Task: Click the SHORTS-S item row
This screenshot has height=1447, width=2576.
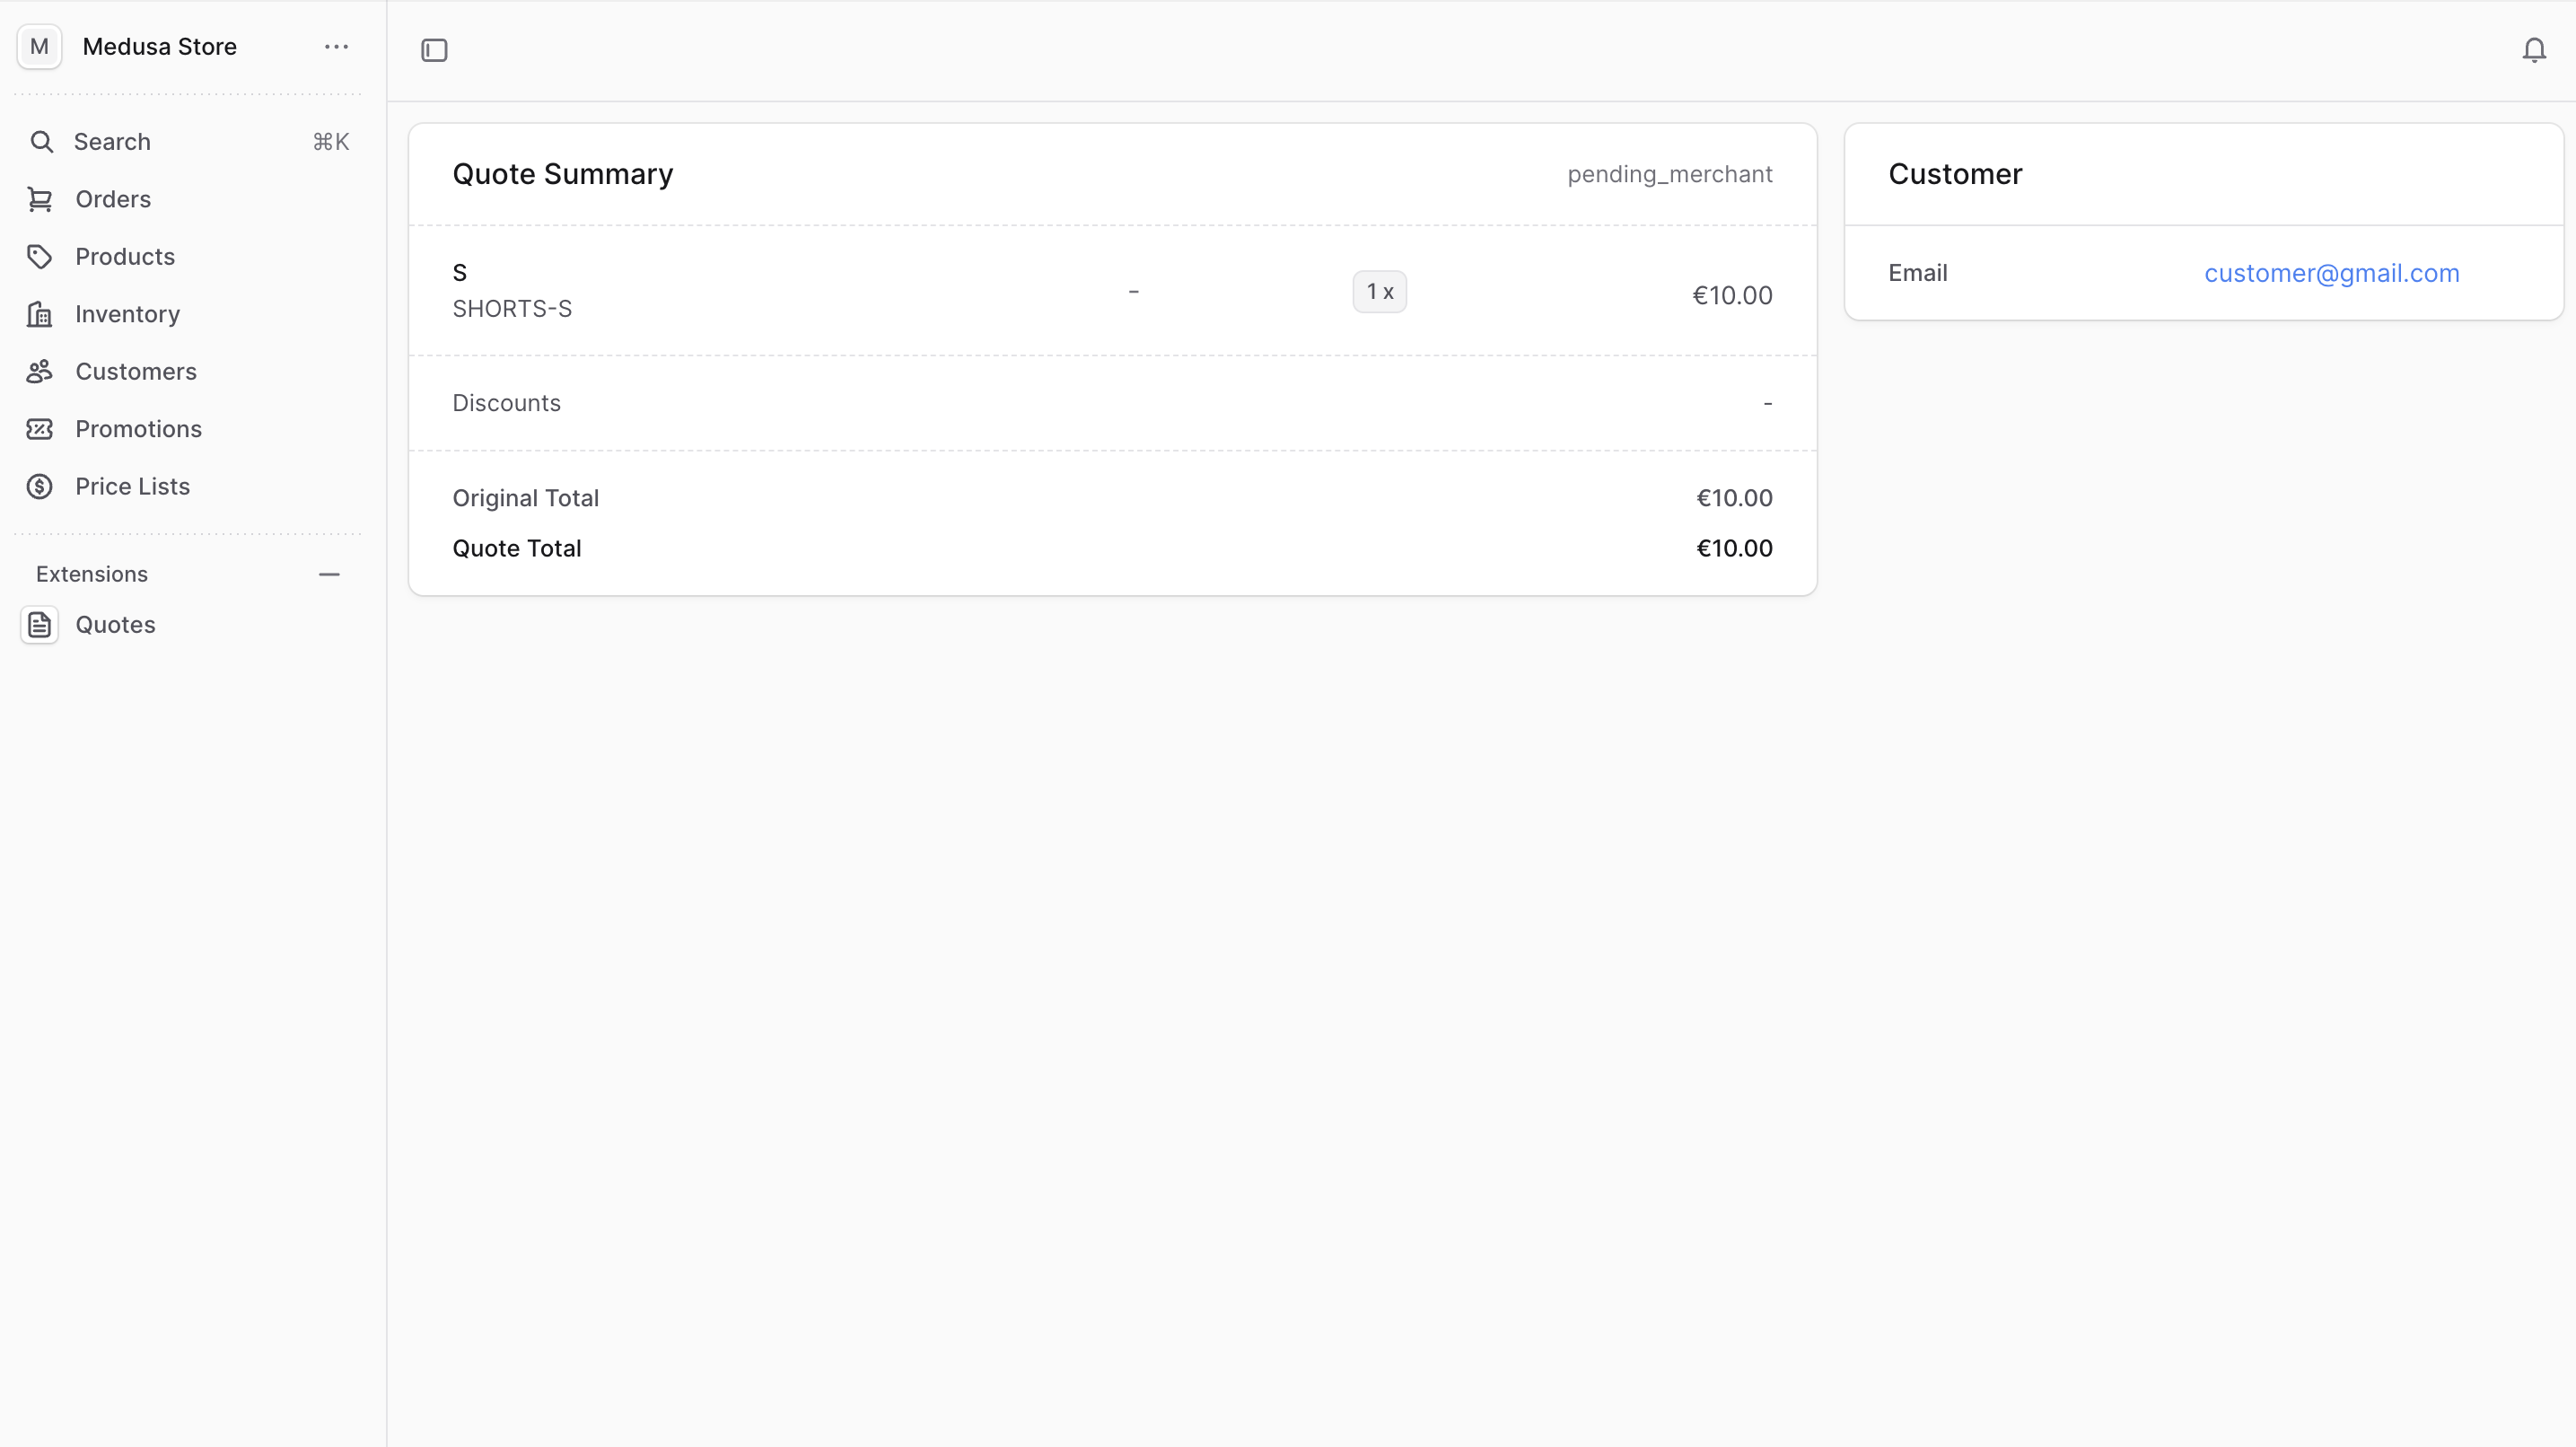Action: pos(512,308)
